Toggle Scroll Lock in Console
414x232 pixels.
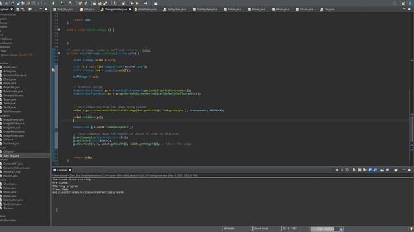360,170
